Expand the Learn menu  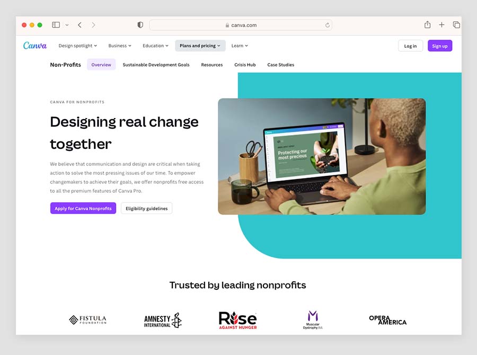point(240,46)
